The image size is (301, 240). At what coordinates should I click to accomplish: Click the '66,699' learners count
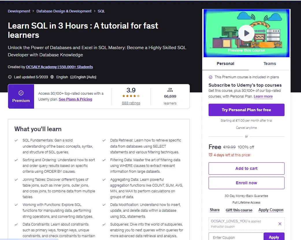click(170, 96)
